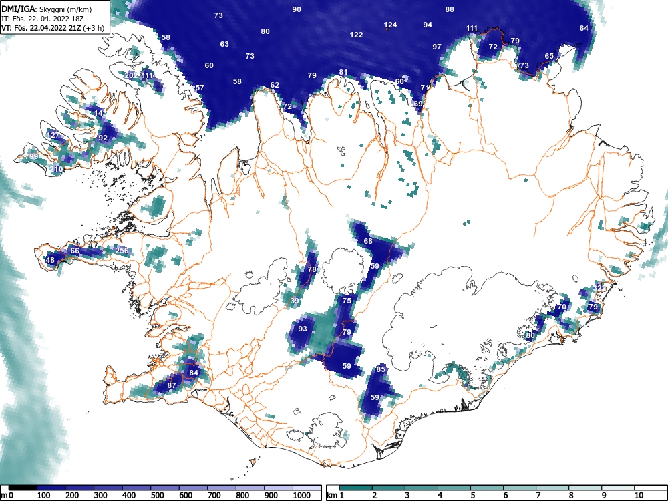
Task: Click the 5 label in the km legend
Action: click(x=473, y=496)
